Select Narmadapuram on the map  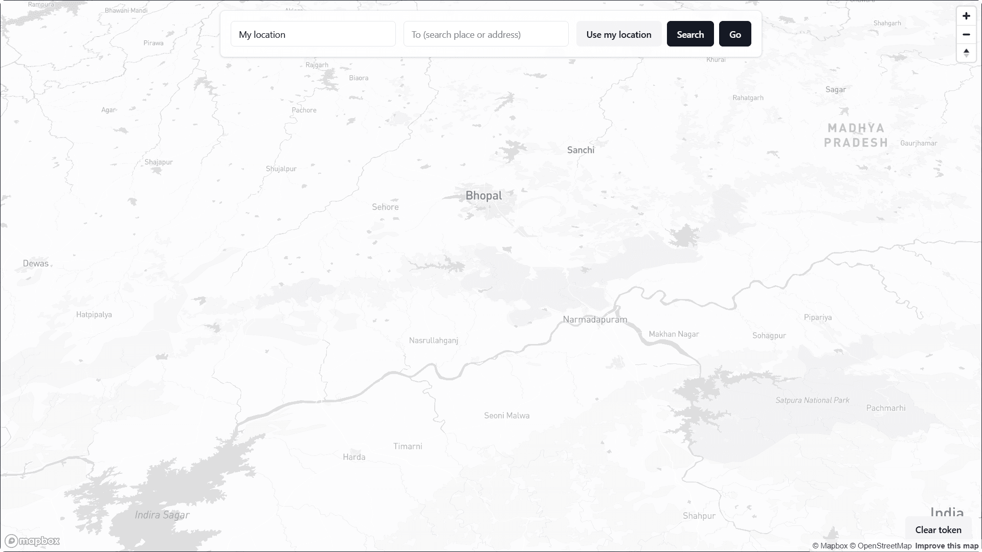[594, 319]
